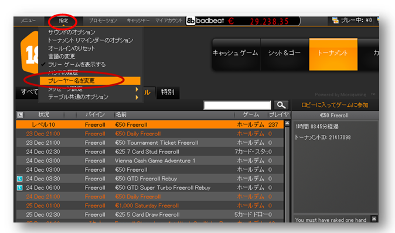
Task: Click the tournament search input field
Action: pos(237,105)
